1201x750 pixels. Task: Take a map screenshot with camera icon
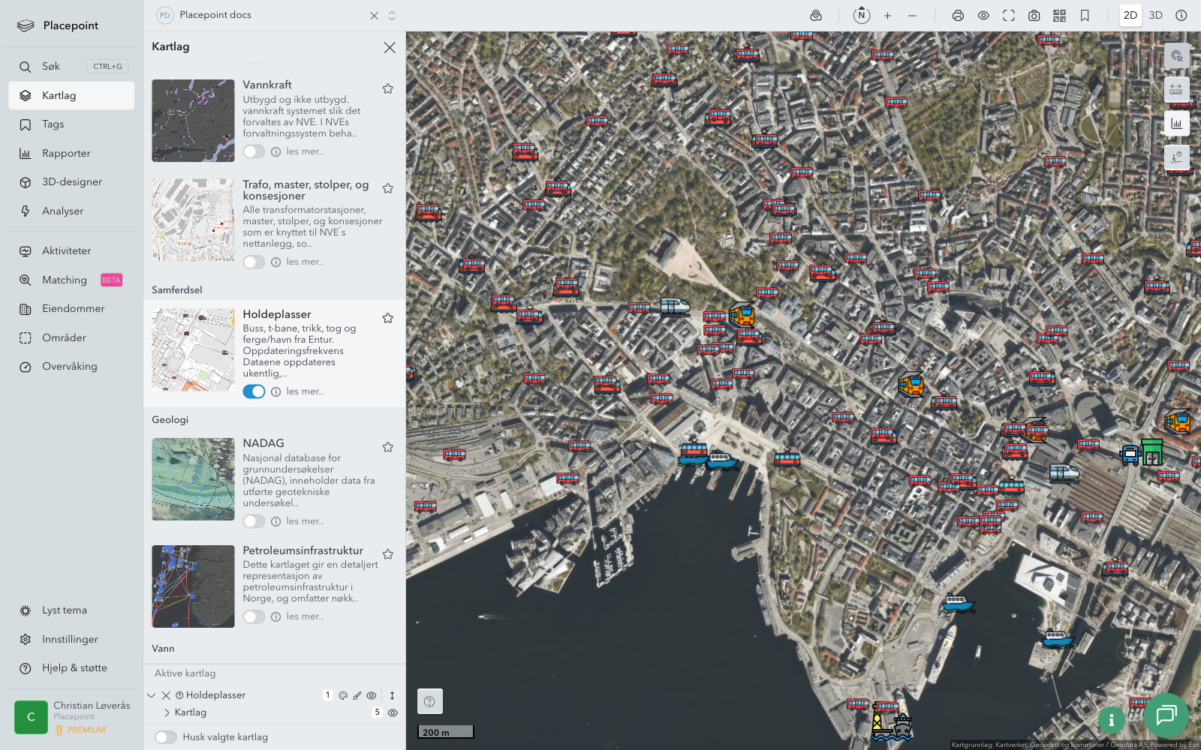click(1034, 16)
